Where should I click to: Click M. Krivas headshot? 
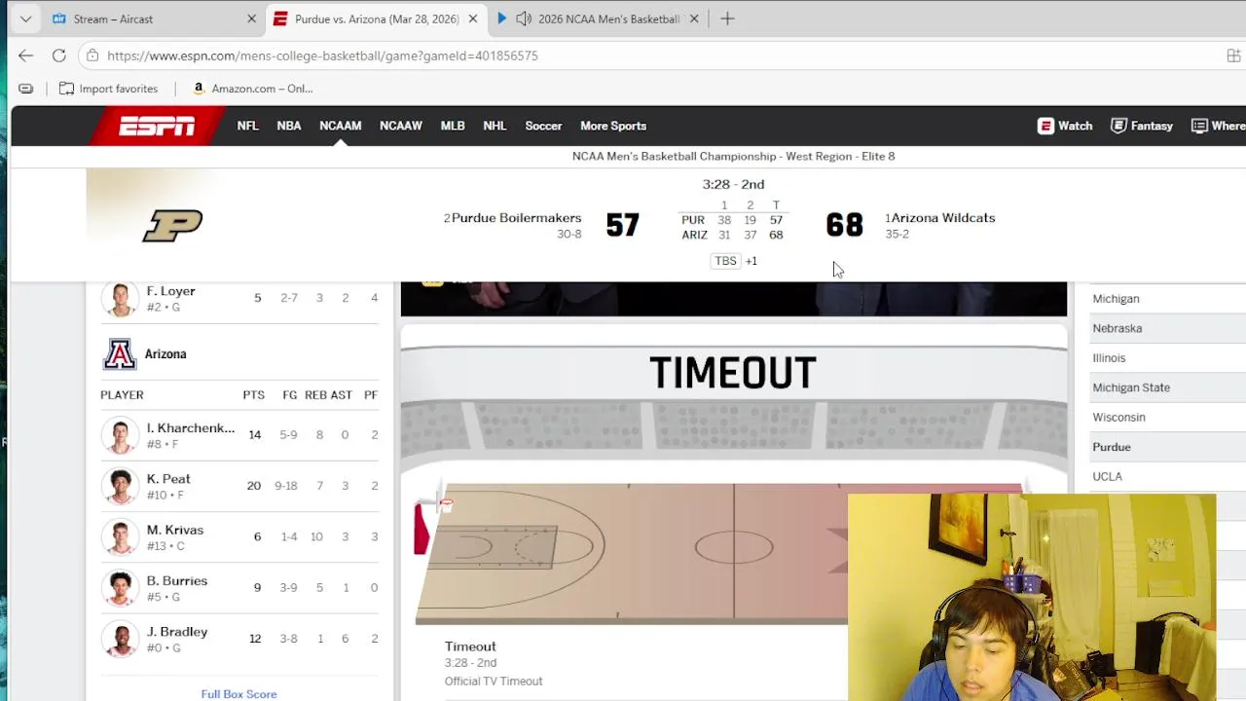(121, 536)
